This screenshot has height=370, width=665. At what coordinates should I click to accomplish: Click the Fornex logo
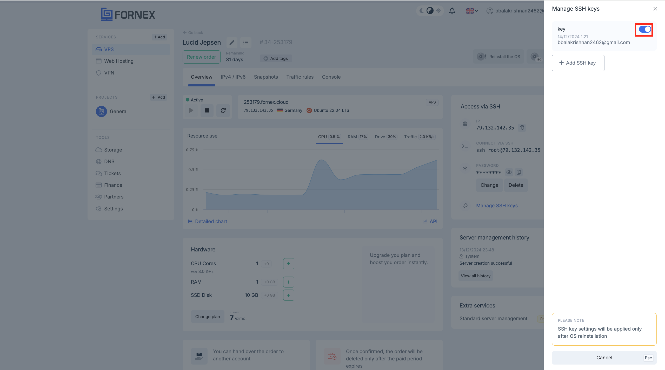[128, 15]
